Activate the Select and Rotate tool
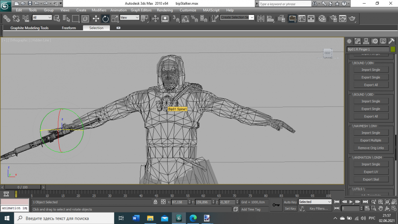 click(105, 18)
